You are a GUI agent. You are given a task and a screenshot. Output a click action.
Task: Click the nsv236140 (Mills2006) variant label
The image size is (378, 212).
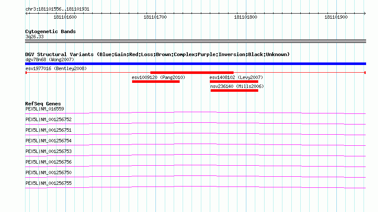(x=237, y=86)
